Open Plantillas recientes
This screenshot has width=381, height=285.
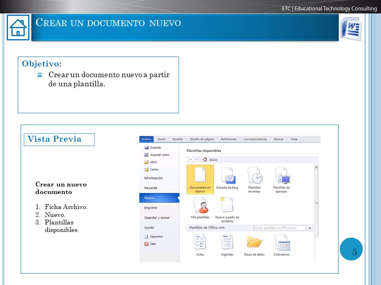pos(254,180)
